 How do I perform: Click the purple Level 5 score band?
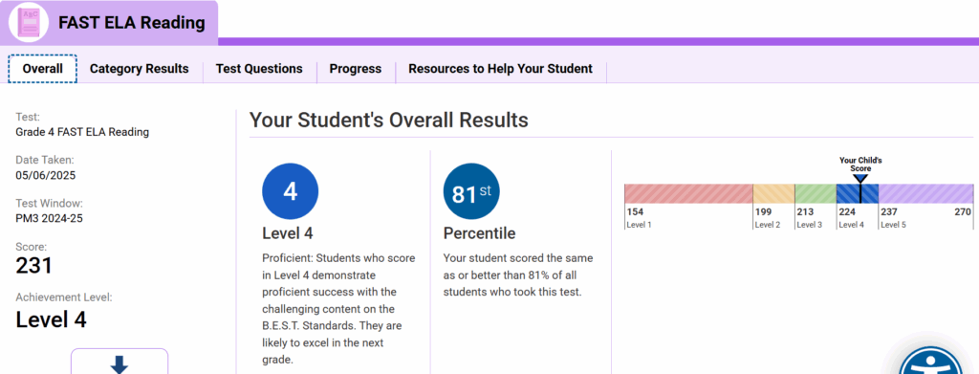coord(925,193)
